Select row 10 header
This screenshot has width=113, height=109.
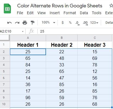pyautogui.click(x=5, y=104)
